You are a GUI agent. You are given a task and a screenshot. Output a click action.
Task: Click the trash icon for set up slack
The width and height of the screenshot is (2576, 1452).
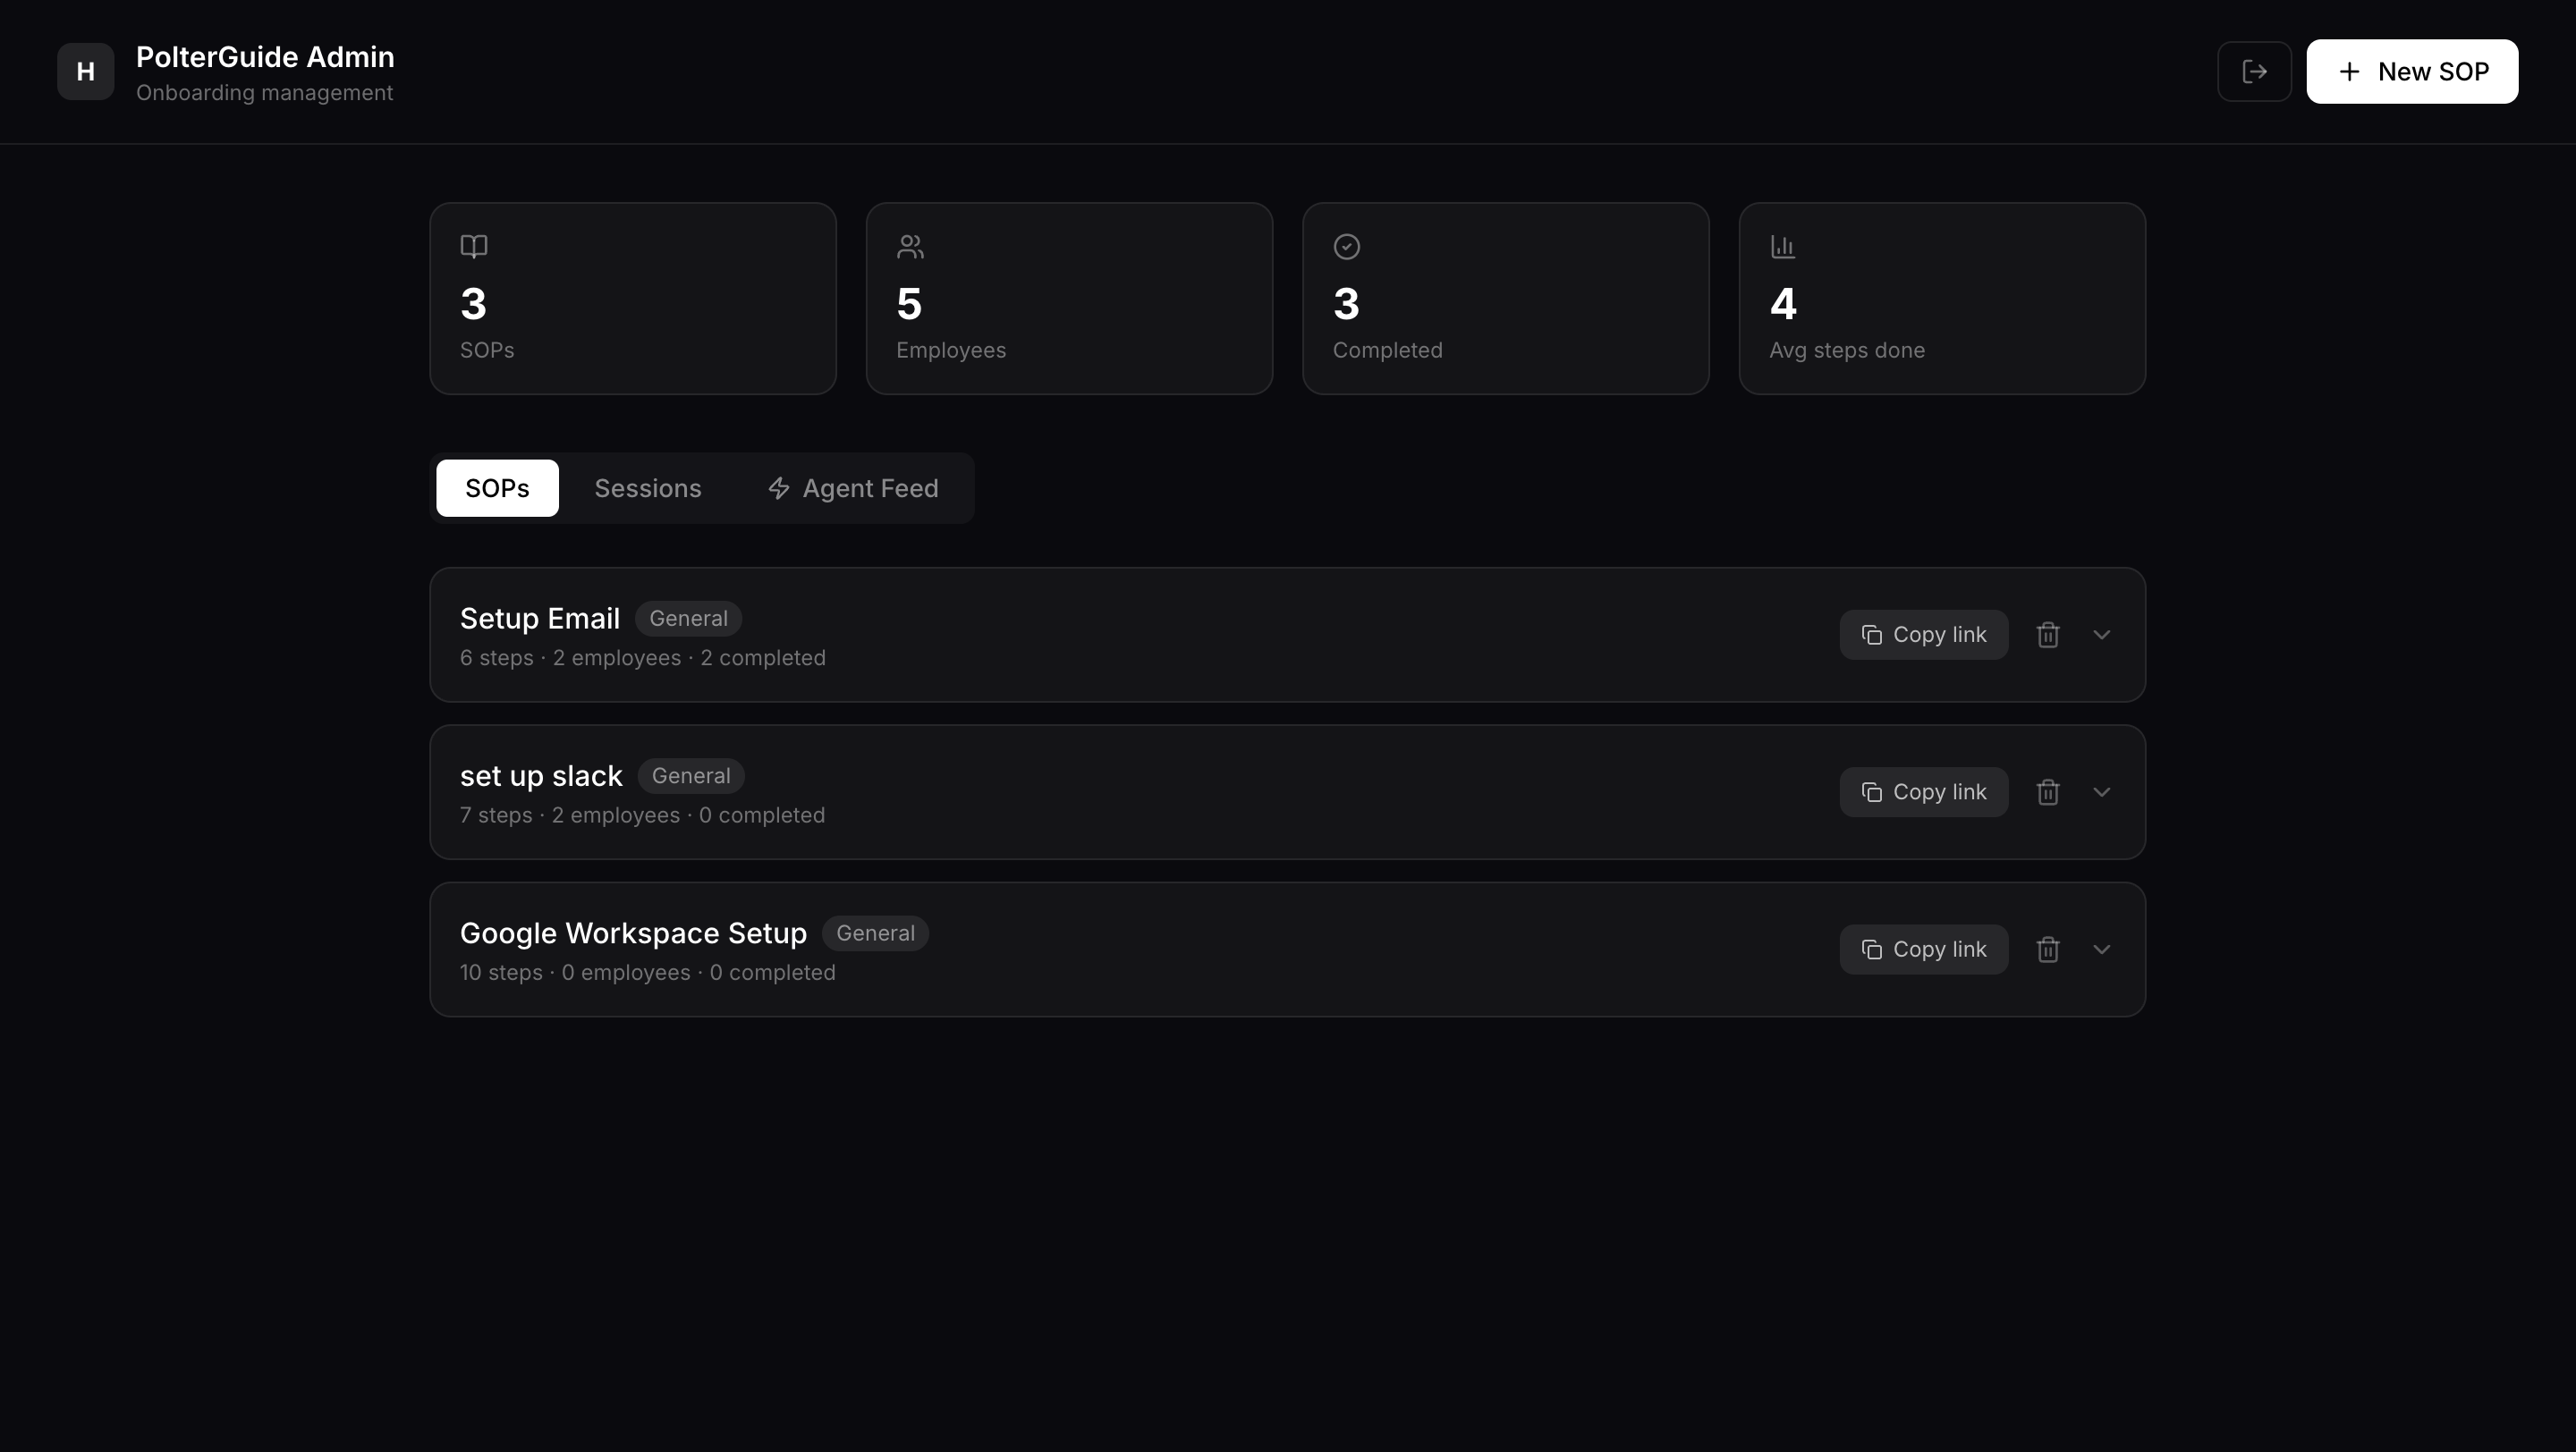(2047, 792)
